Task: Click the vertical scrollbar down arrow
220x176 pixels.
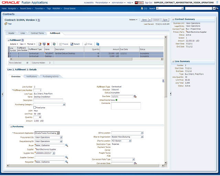Action: [x=166, y=163]
